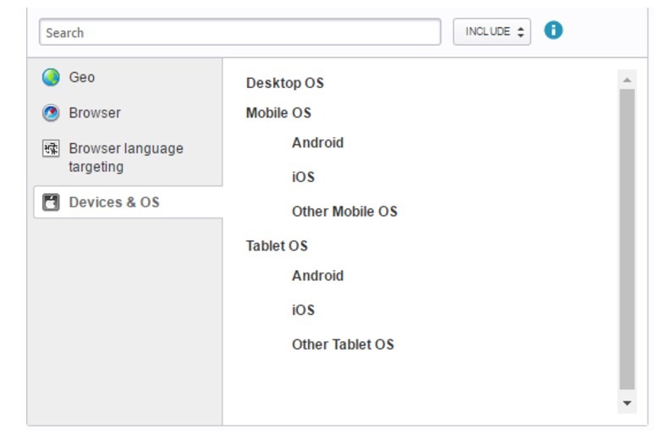The image size is (661, 441).
Task: Select iOS under Mobile OS
Action: pyautogui.click(x=303, y=177)
